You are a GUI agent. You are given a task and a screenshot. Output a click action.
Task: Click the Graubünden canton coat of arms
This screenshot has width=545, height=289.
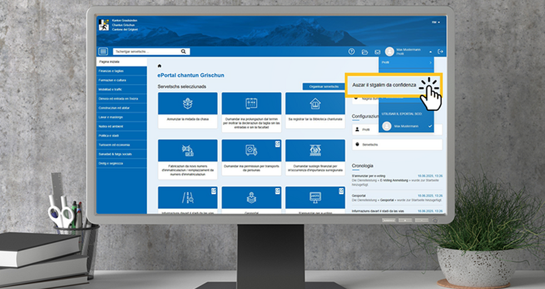(103, 25)
